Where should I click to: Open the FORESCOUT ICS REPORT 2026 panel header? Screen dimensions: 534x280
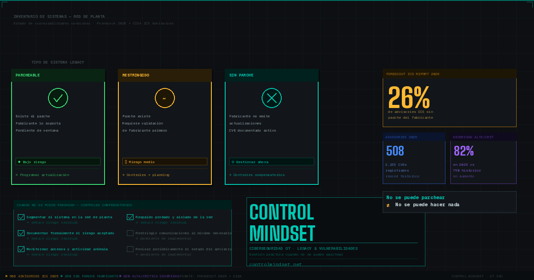pos(449,74)
